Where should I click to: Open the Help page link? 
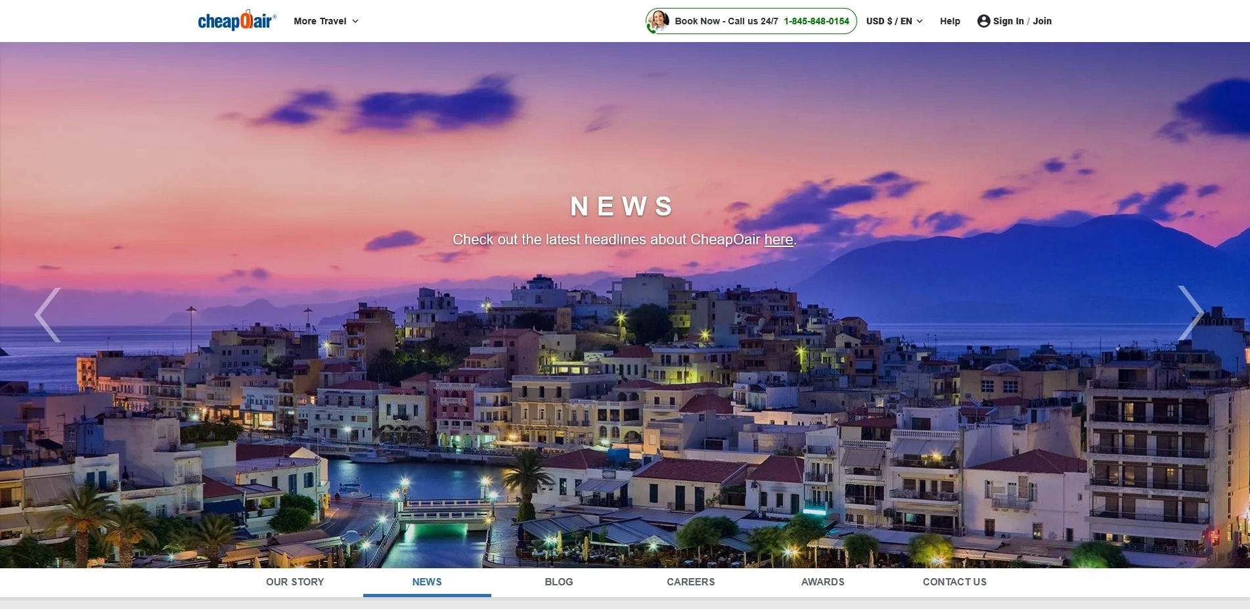[950, 21]
